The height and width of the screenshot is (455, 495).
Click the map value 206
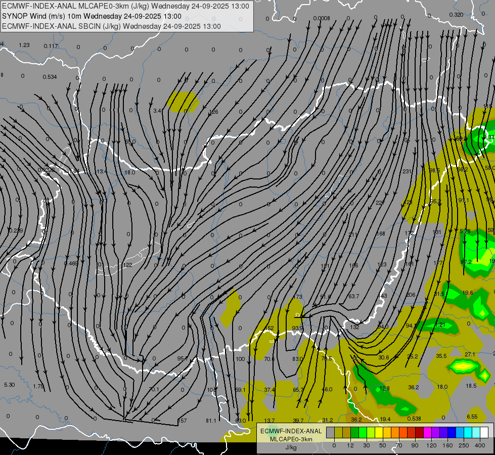(411, 295)
